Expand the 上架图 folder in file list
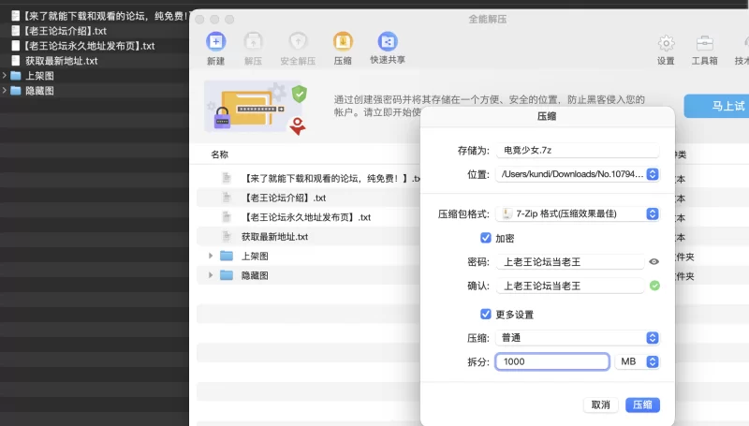Screen dimensions: 749x426 click(211, 256)
